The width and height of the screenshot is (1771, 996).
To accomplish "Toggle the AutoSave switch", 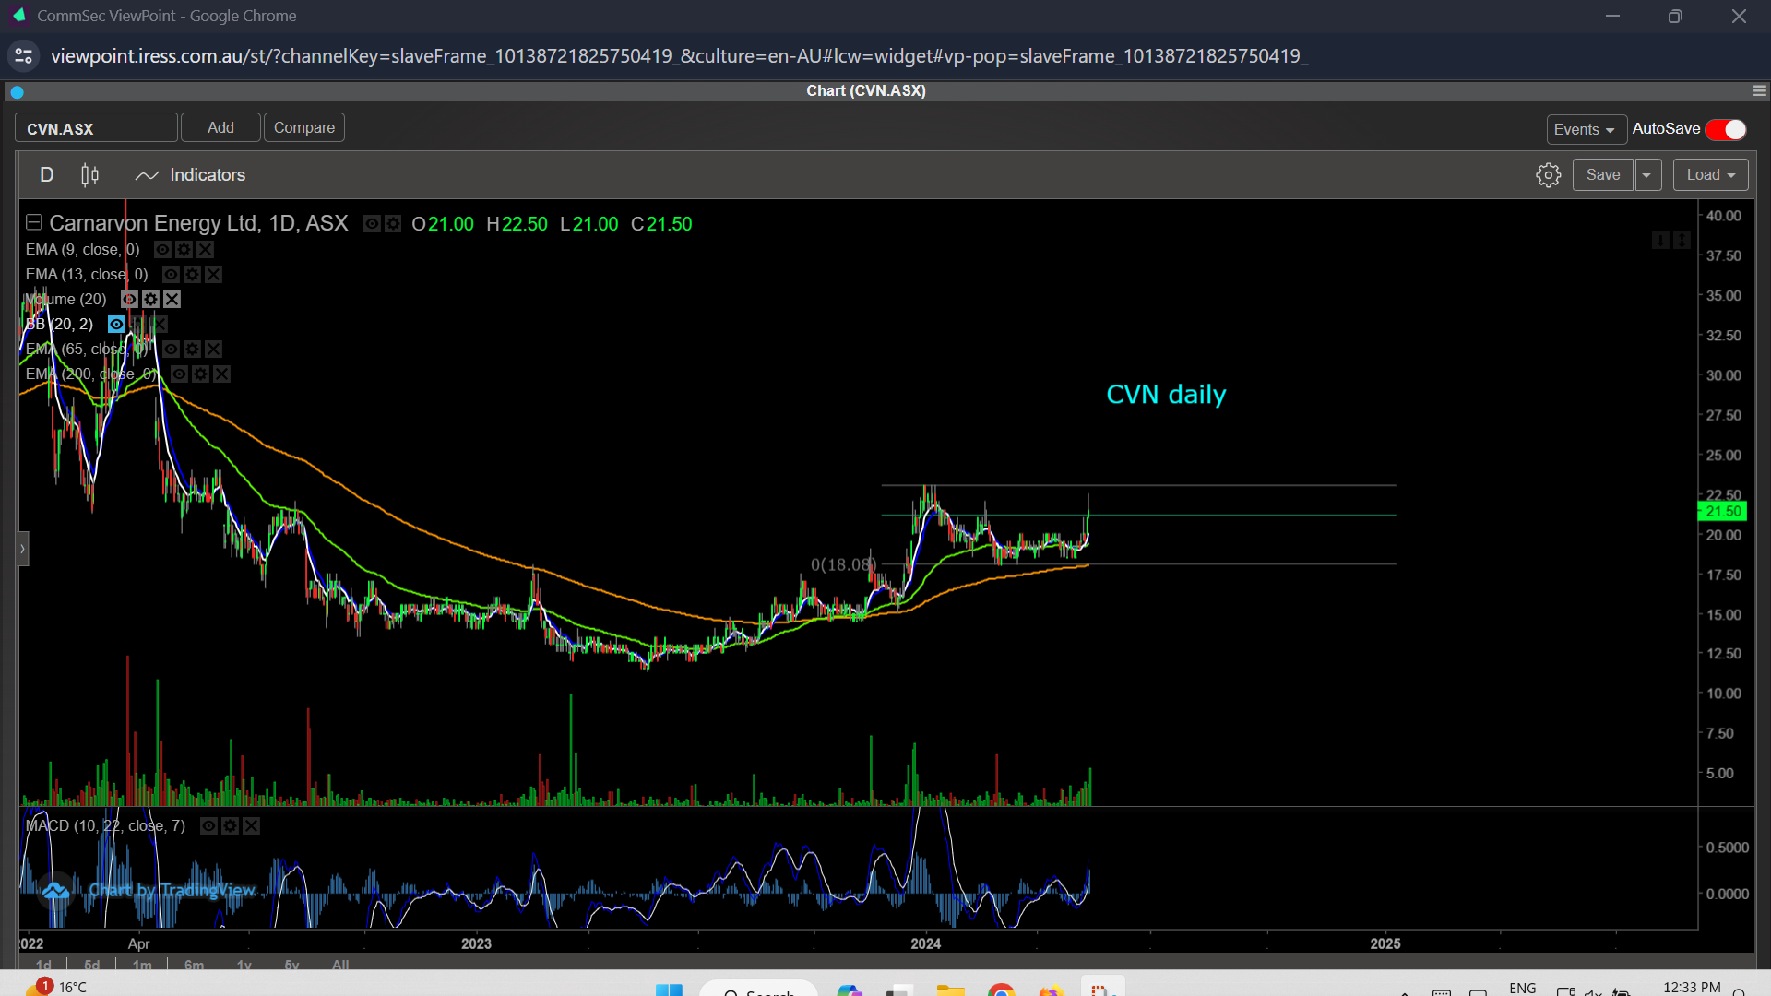I will tap(1725, 129).
